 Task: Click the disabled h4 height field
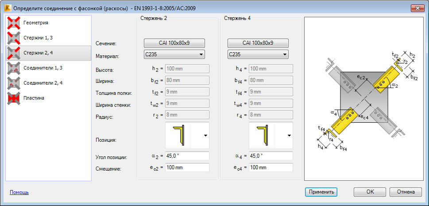coord(271,69)
